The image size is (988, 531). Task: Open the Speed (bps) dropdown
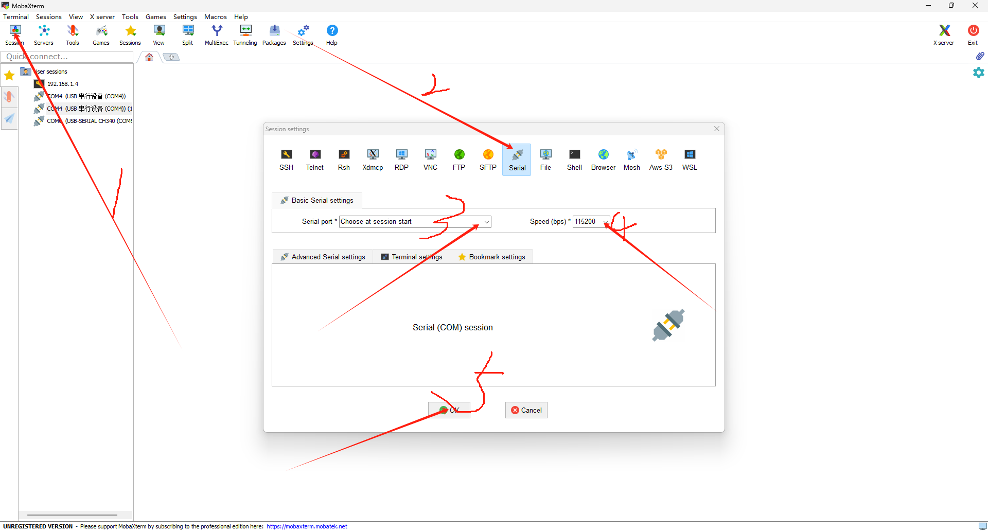606,222
